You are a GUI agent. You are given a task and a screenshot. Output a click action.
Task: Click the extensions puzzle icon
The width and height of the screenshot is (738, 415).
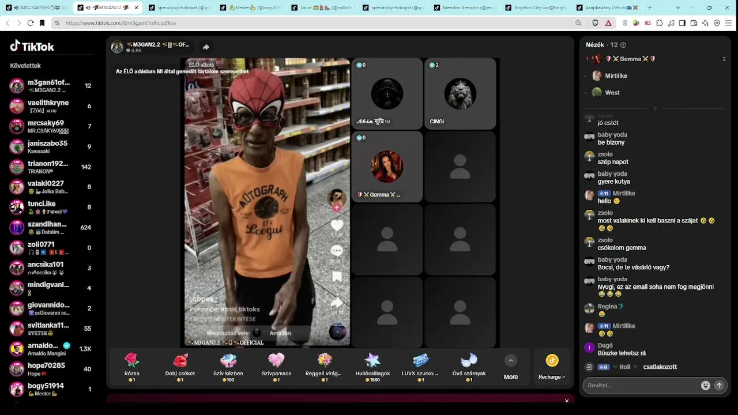point(660,23)
